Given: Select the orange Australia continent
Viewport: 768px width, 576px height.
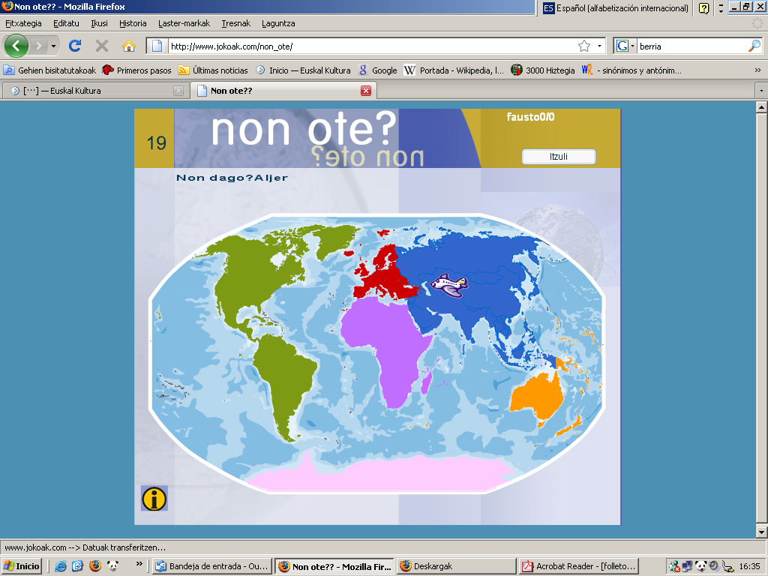Looking at the screenshot, I should (536, 395).
